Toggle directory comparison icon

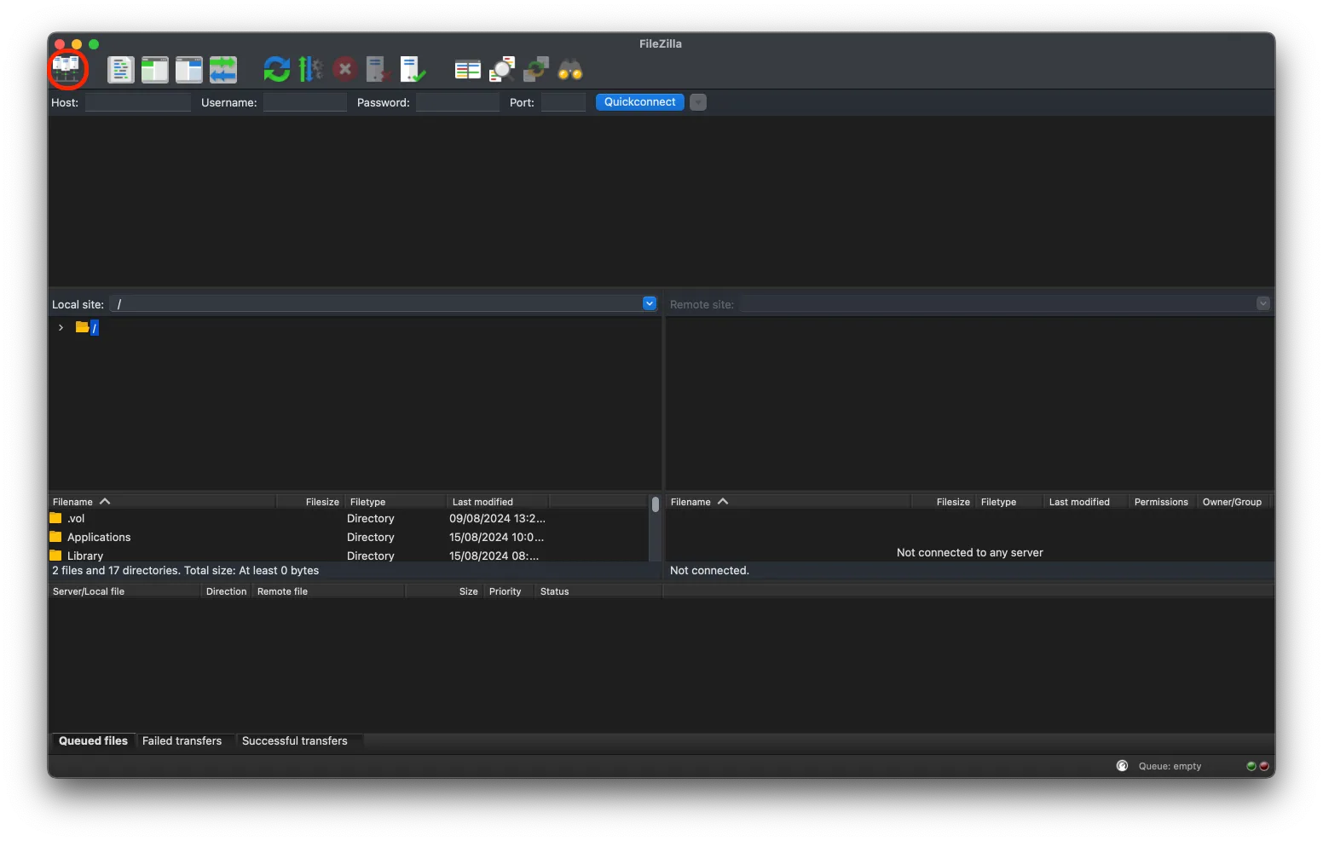click(502, 69)
